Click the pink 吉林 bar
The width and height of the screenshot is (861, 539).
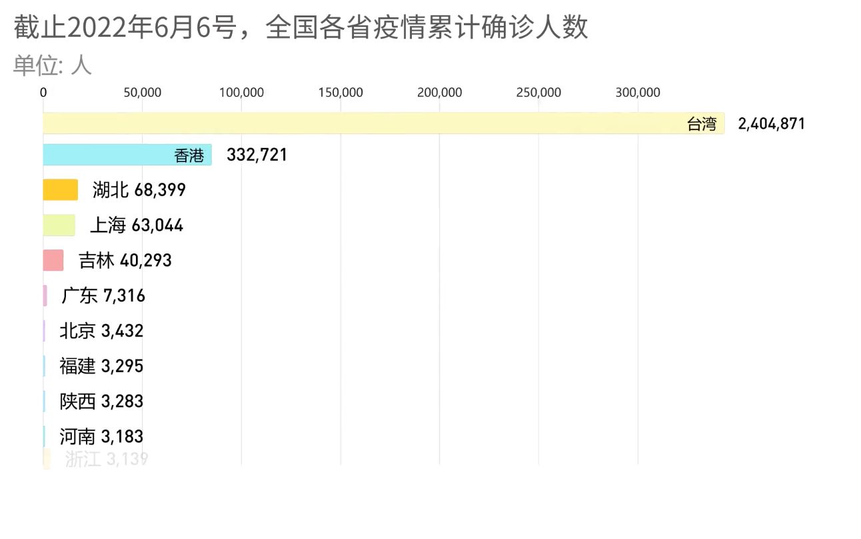(52, 260)
